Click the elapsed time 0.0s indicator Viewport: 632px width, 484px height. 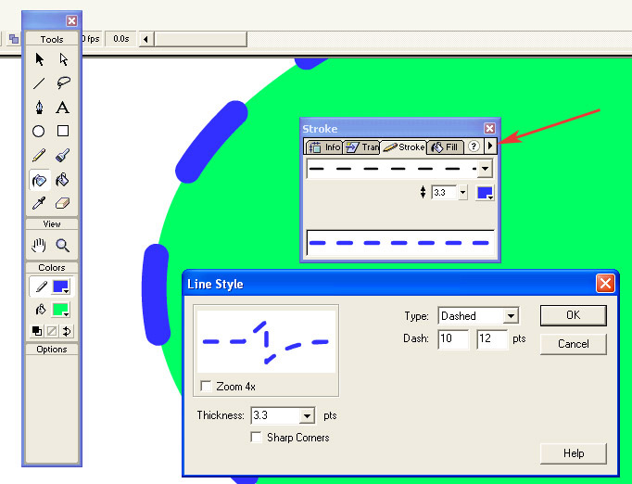[x=120, y=39]
